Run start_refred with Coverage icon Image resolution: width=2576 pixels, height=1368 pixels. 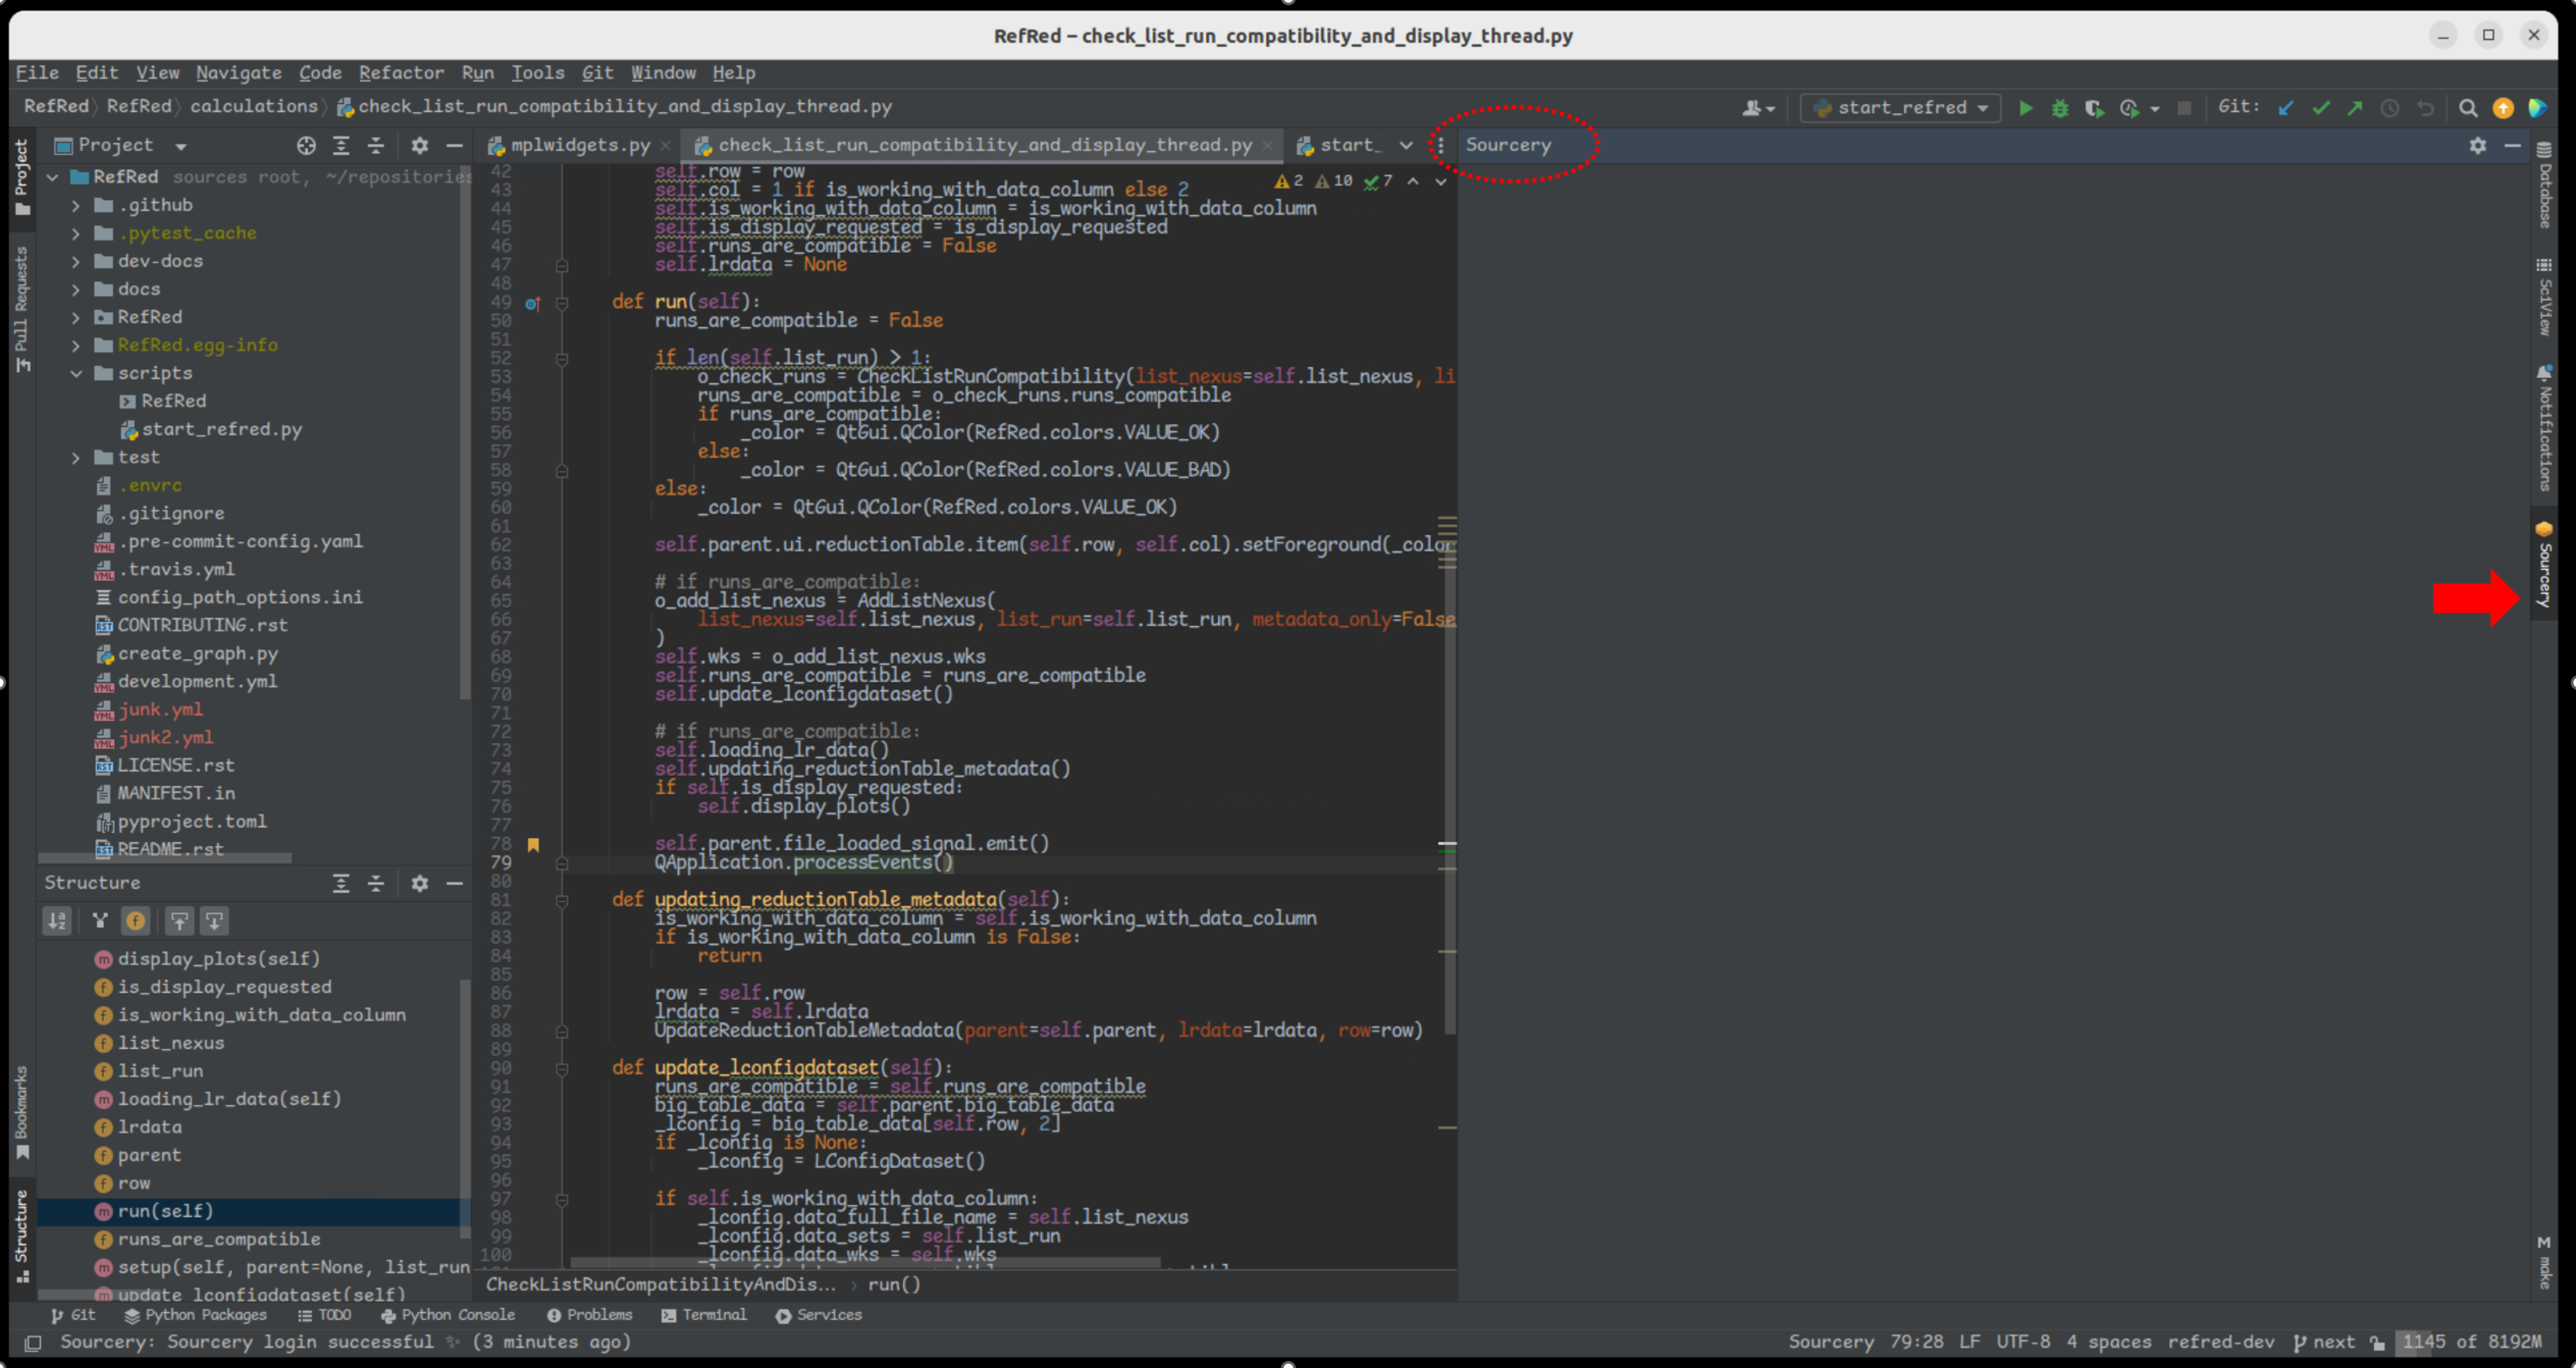(2093, 108)
